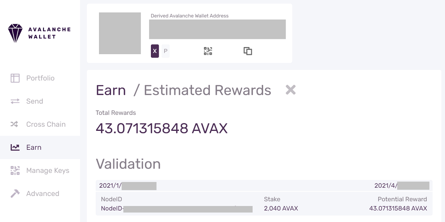Switch address to P chain
Viewport: 445px width, 222px height.
pos(165,51)
